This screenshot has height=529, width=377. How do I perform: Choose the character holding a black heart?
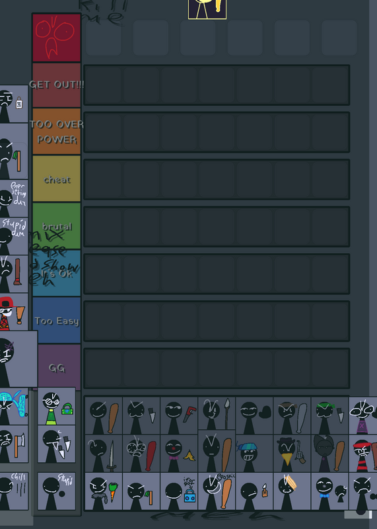[254, 416]
